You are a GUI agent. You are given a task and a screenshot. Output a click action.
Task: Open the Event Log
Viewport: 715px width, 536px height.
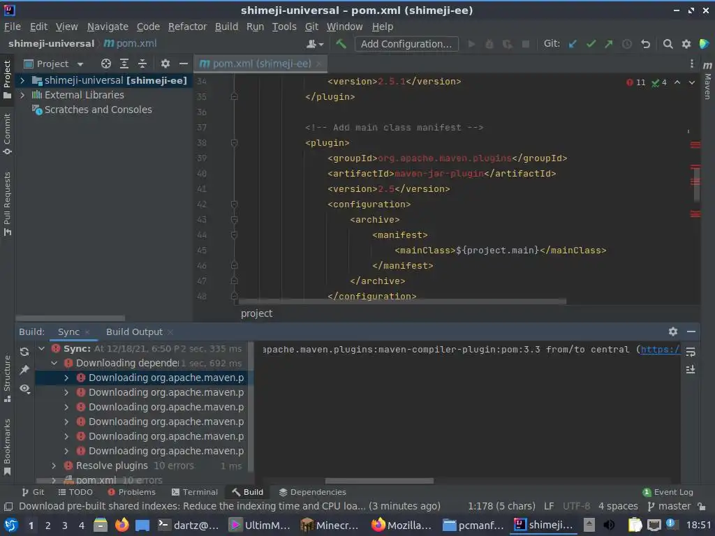click(668, 492)
